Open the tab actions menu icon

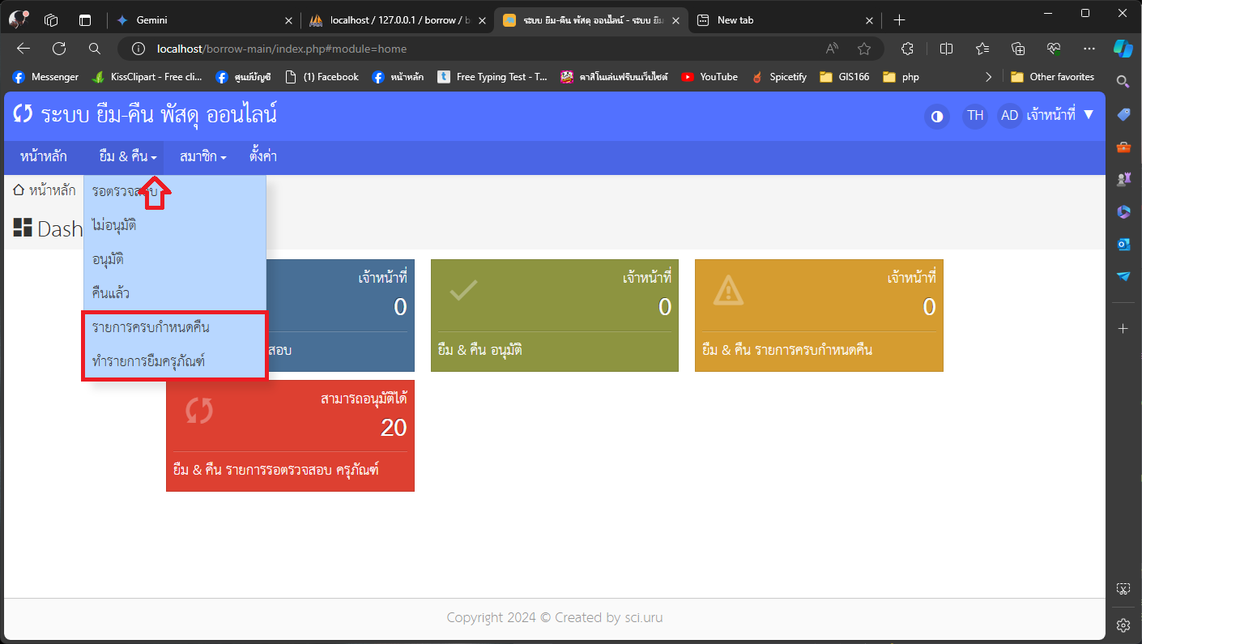pos(85,20)
